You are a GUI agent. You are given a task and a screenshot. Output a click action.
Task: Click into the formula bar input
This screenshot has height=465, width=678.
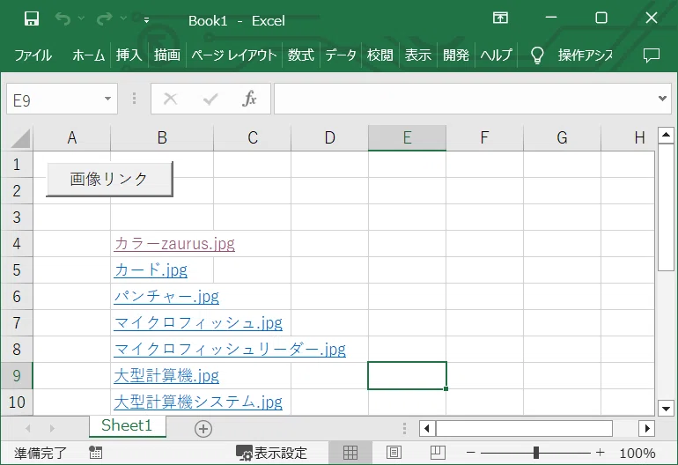pos(465,99)
